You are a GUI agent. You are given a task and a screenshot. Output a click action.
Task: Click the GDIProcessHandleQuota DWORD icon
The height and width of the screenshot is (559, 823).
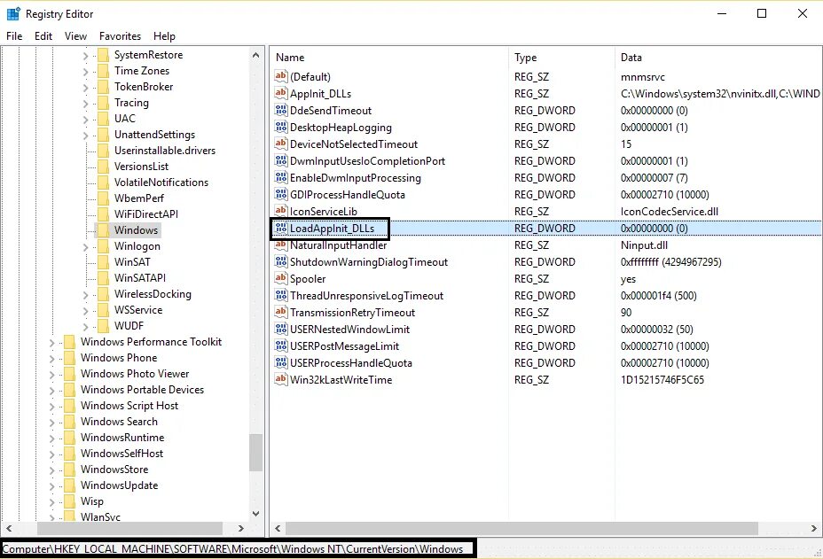coord(281,194)
